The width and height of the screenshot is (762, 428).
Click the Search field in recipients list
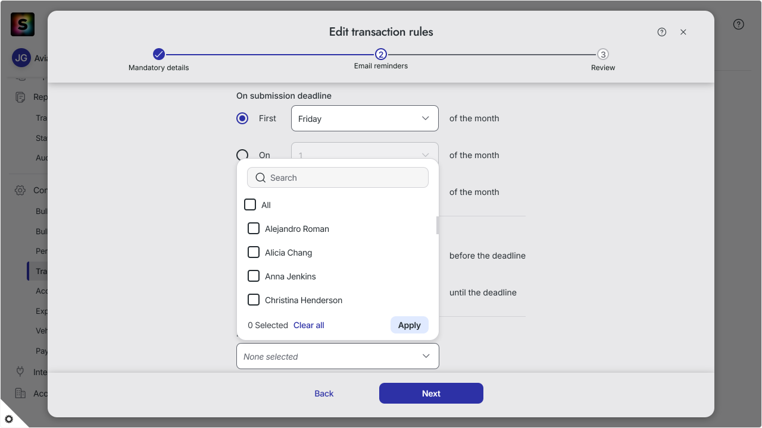338,178
